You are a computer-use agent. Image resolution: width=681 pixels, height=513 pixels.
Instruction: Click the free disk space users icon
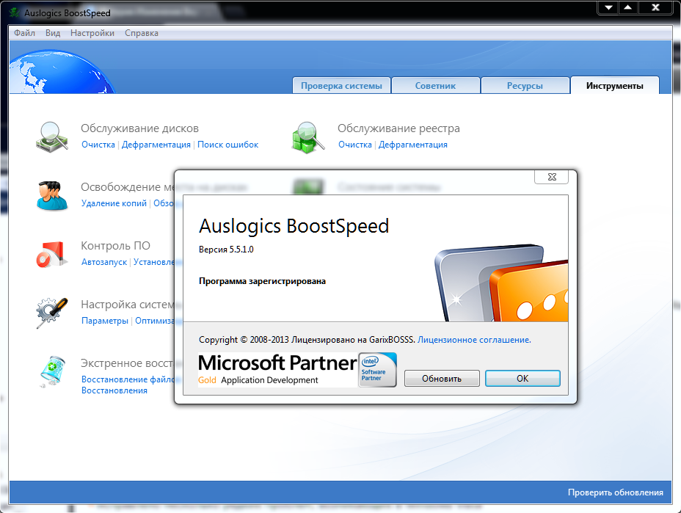tap(52, 196)
